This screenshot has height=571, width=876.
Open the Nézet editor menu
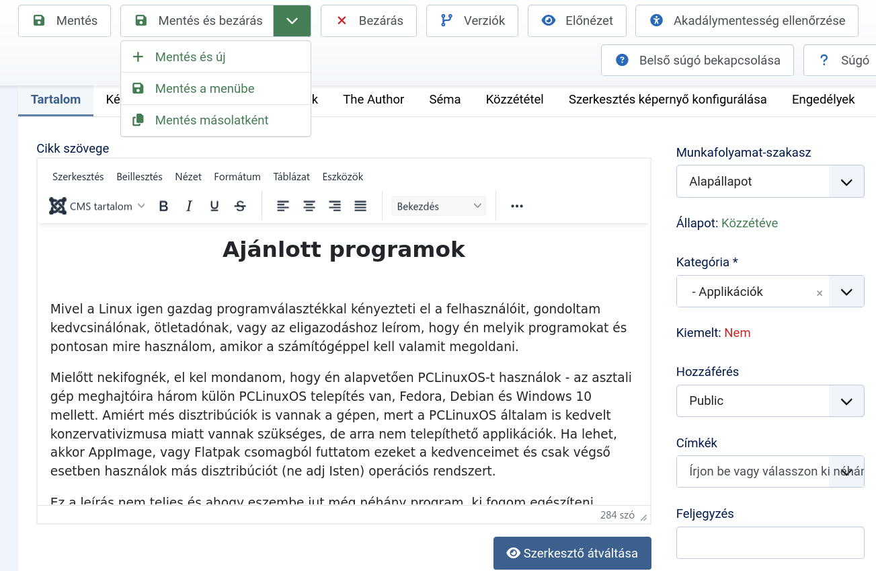tap(188, 177)
